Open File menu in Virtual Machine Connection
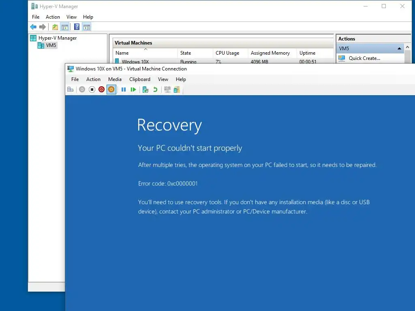This screenshot has width=415, height=311. (x=75, y=79)
